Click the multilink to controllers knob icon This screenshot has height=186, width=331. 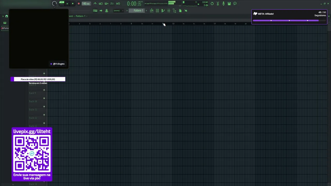point(107,11)
